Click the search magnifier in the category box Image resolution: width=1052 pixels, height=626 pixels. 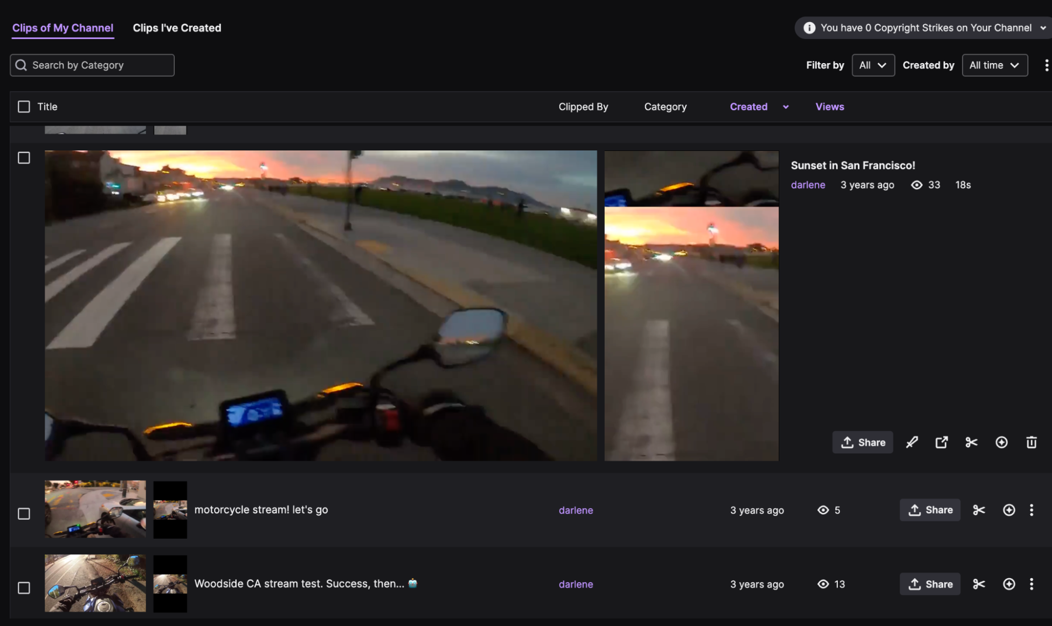tap(21, 65)
